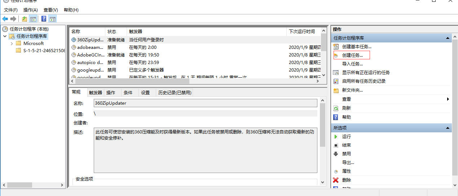The image size is (458, 196).
Task: Open the 查看(V) menu
Action: tap(50, 10)
